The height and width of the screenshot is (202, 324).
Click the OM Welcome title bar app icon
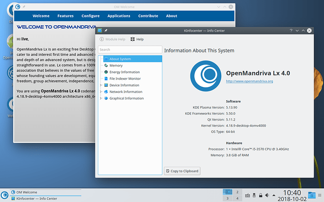pos(18,7)
